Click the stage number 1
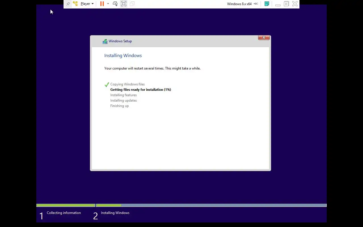 41,216
